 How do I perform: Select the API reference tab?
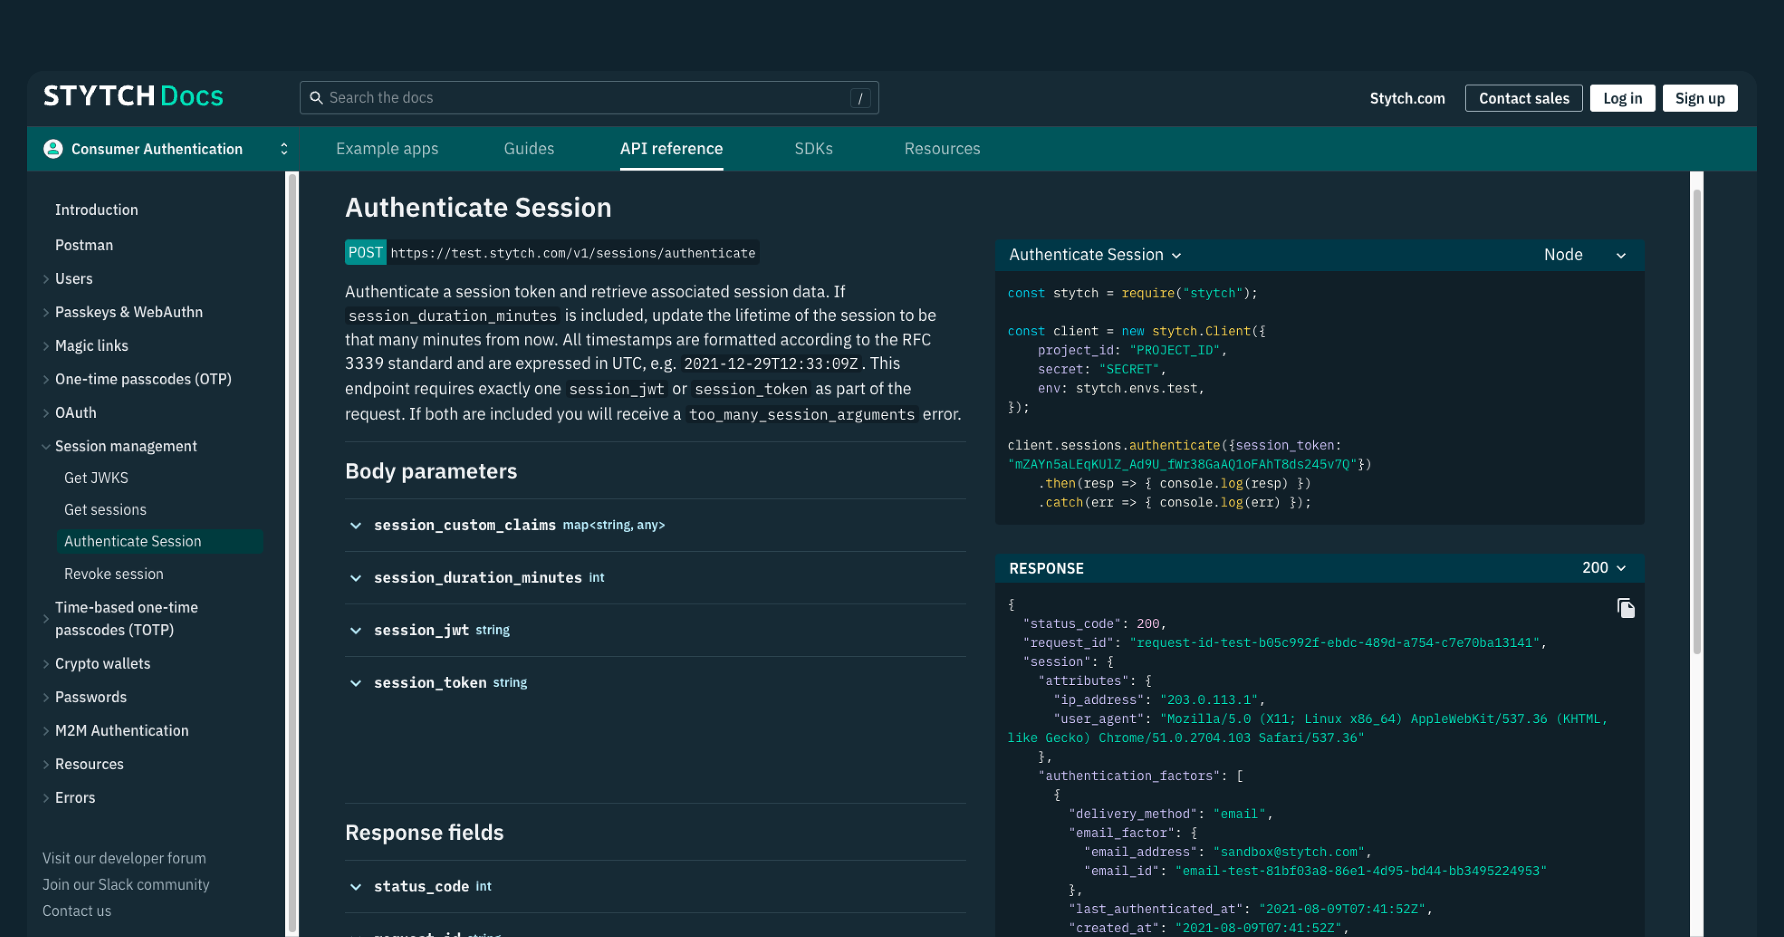(x=671, y=149)
